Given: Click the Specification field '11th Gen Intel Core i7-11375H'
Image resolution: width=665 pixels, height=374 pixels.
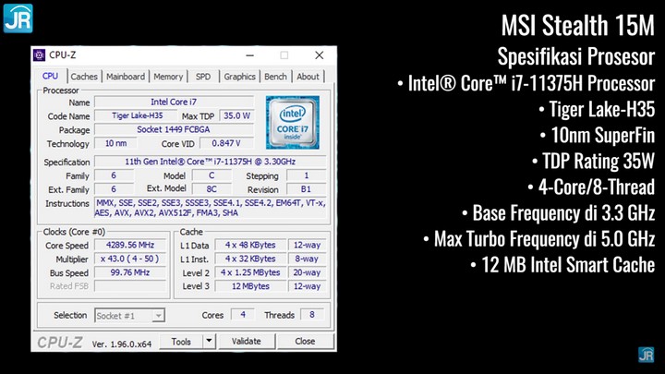Looking at the screenshot, I should click(x=211, y=162).
